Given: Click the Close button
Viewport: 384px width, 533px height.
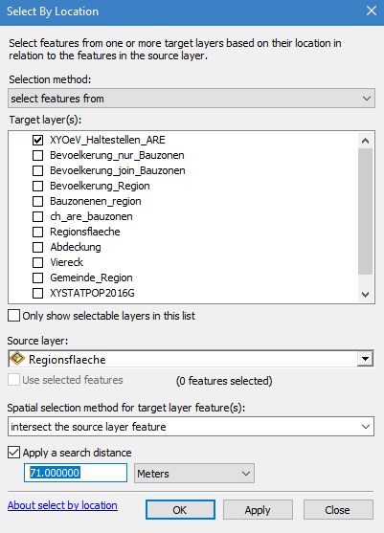Looking at the screenshot, I should point(338,509).
